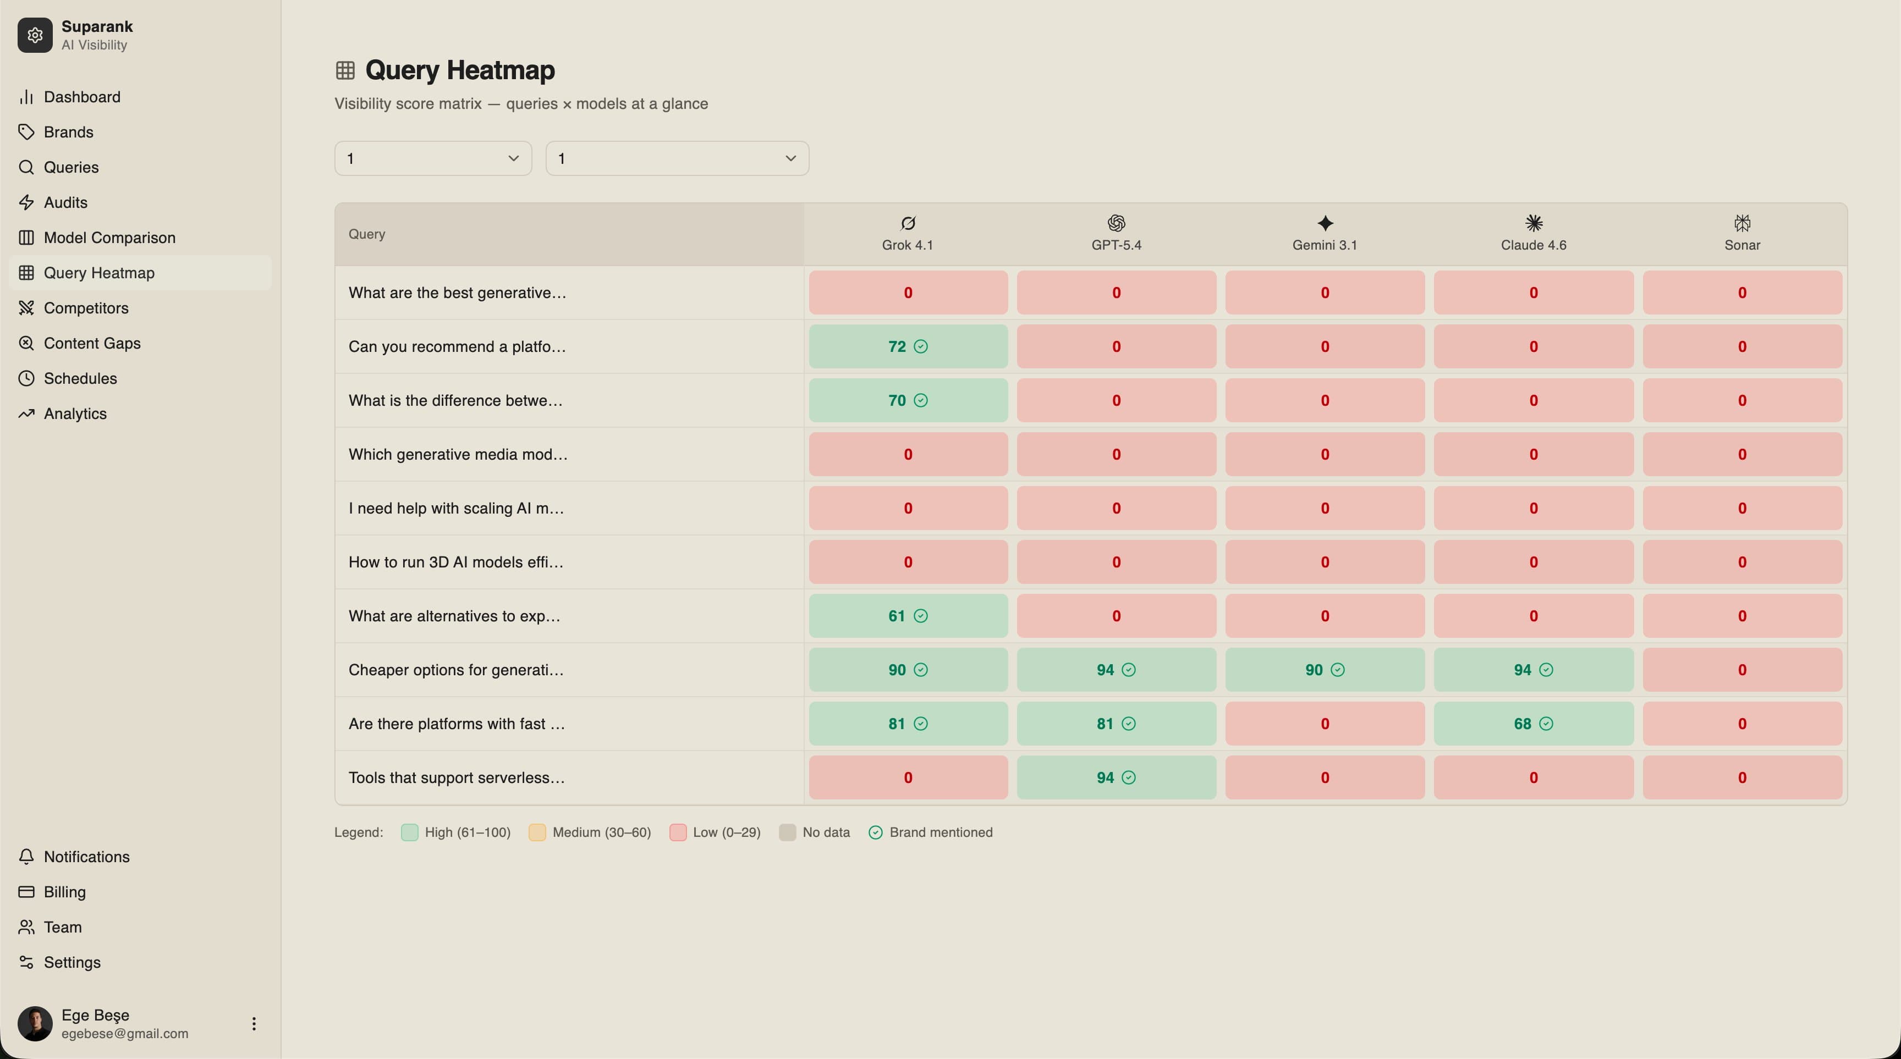Screen dimensions: 1901x1059
Task: Click the Sonar model header icon
Action: (x=1741, y=223)
